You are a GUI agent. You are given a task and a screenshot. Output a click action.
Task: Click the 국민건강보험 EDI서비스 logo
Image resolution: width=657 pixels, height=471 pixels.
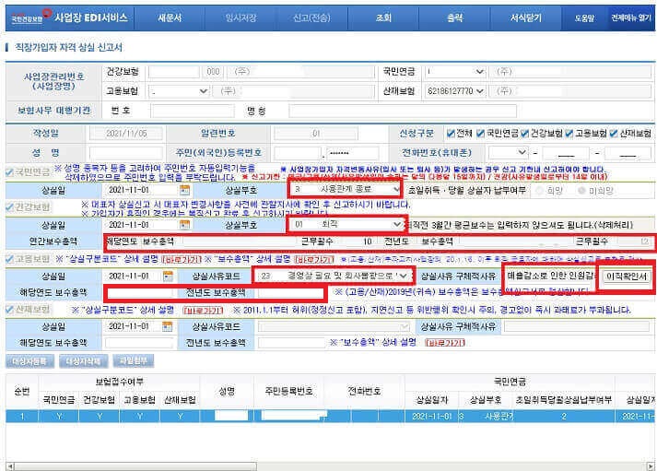[x=69, y=18]
